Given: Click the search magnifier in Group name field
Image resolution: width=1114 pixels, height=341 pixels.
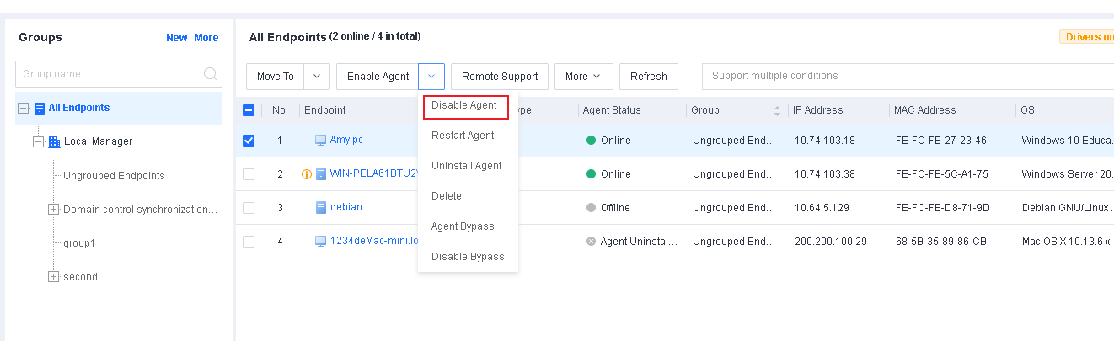Looking at the screenshot, I should click(210, 74).
